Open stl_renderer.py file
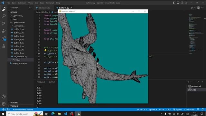This screenshot has width=206, height=116. [20, 57]
